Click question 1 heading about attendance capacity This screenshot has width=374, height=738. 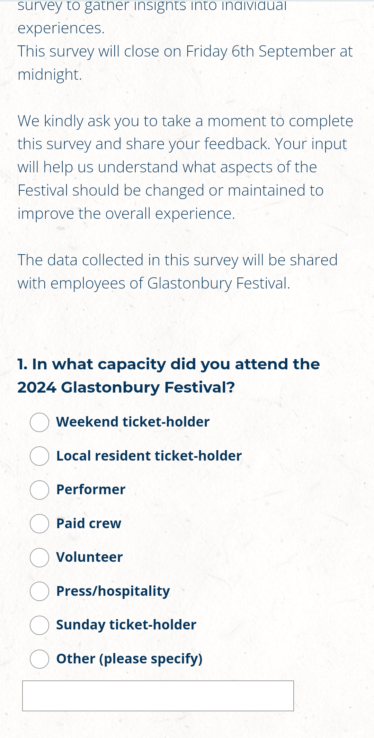(169, 376)
